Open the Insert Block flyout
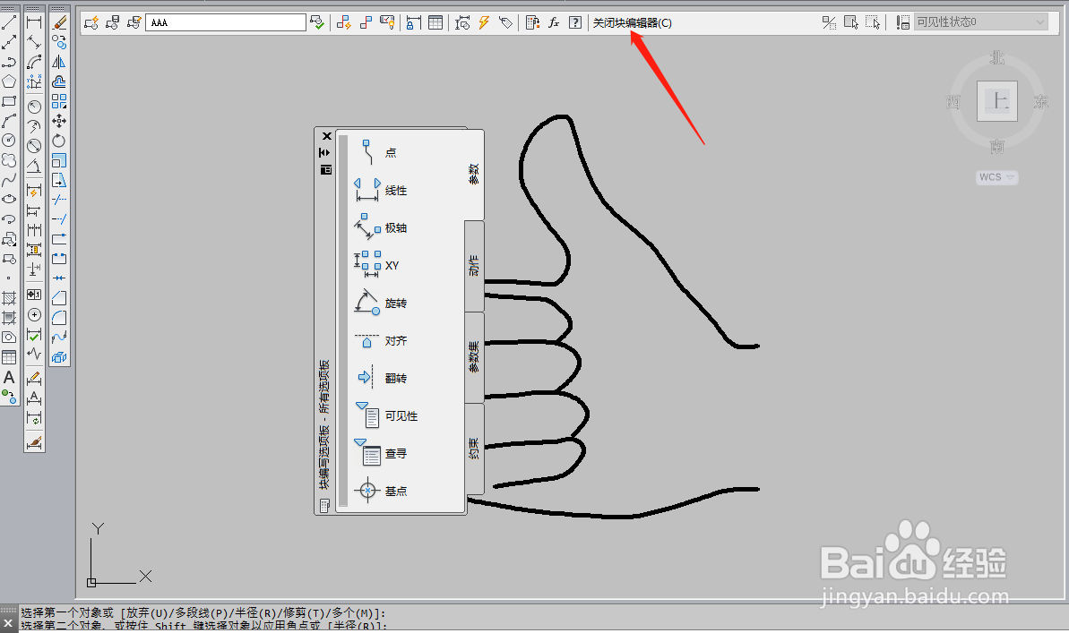Viewport: 1069px width, 633px height. (x=9, y=239)
